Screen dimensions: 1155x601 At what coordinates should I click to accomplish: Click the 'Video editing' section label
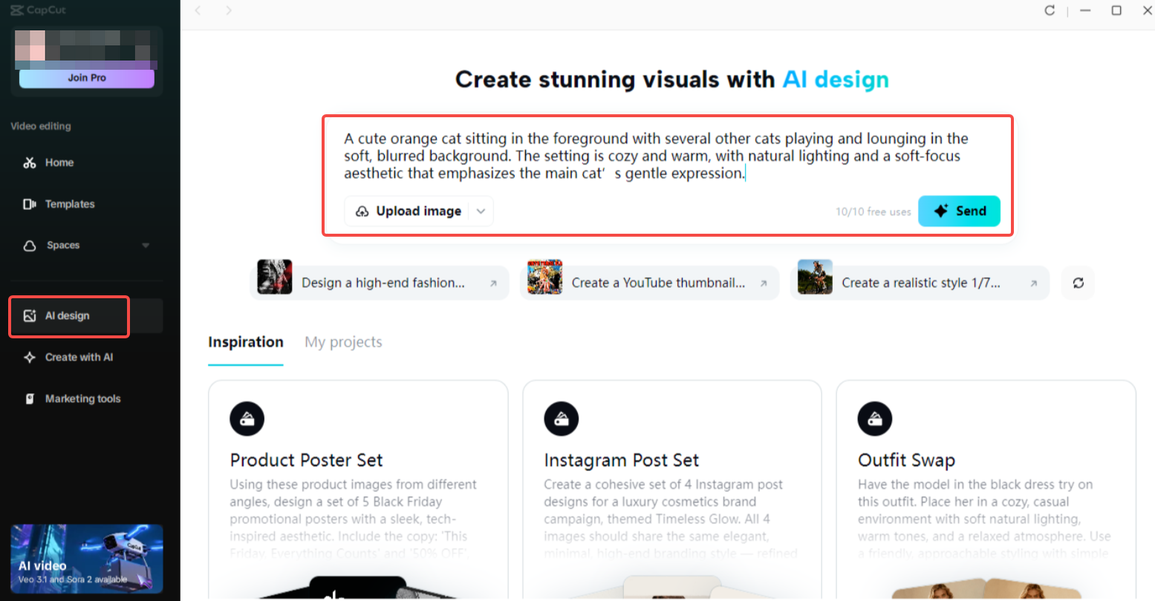41,126
